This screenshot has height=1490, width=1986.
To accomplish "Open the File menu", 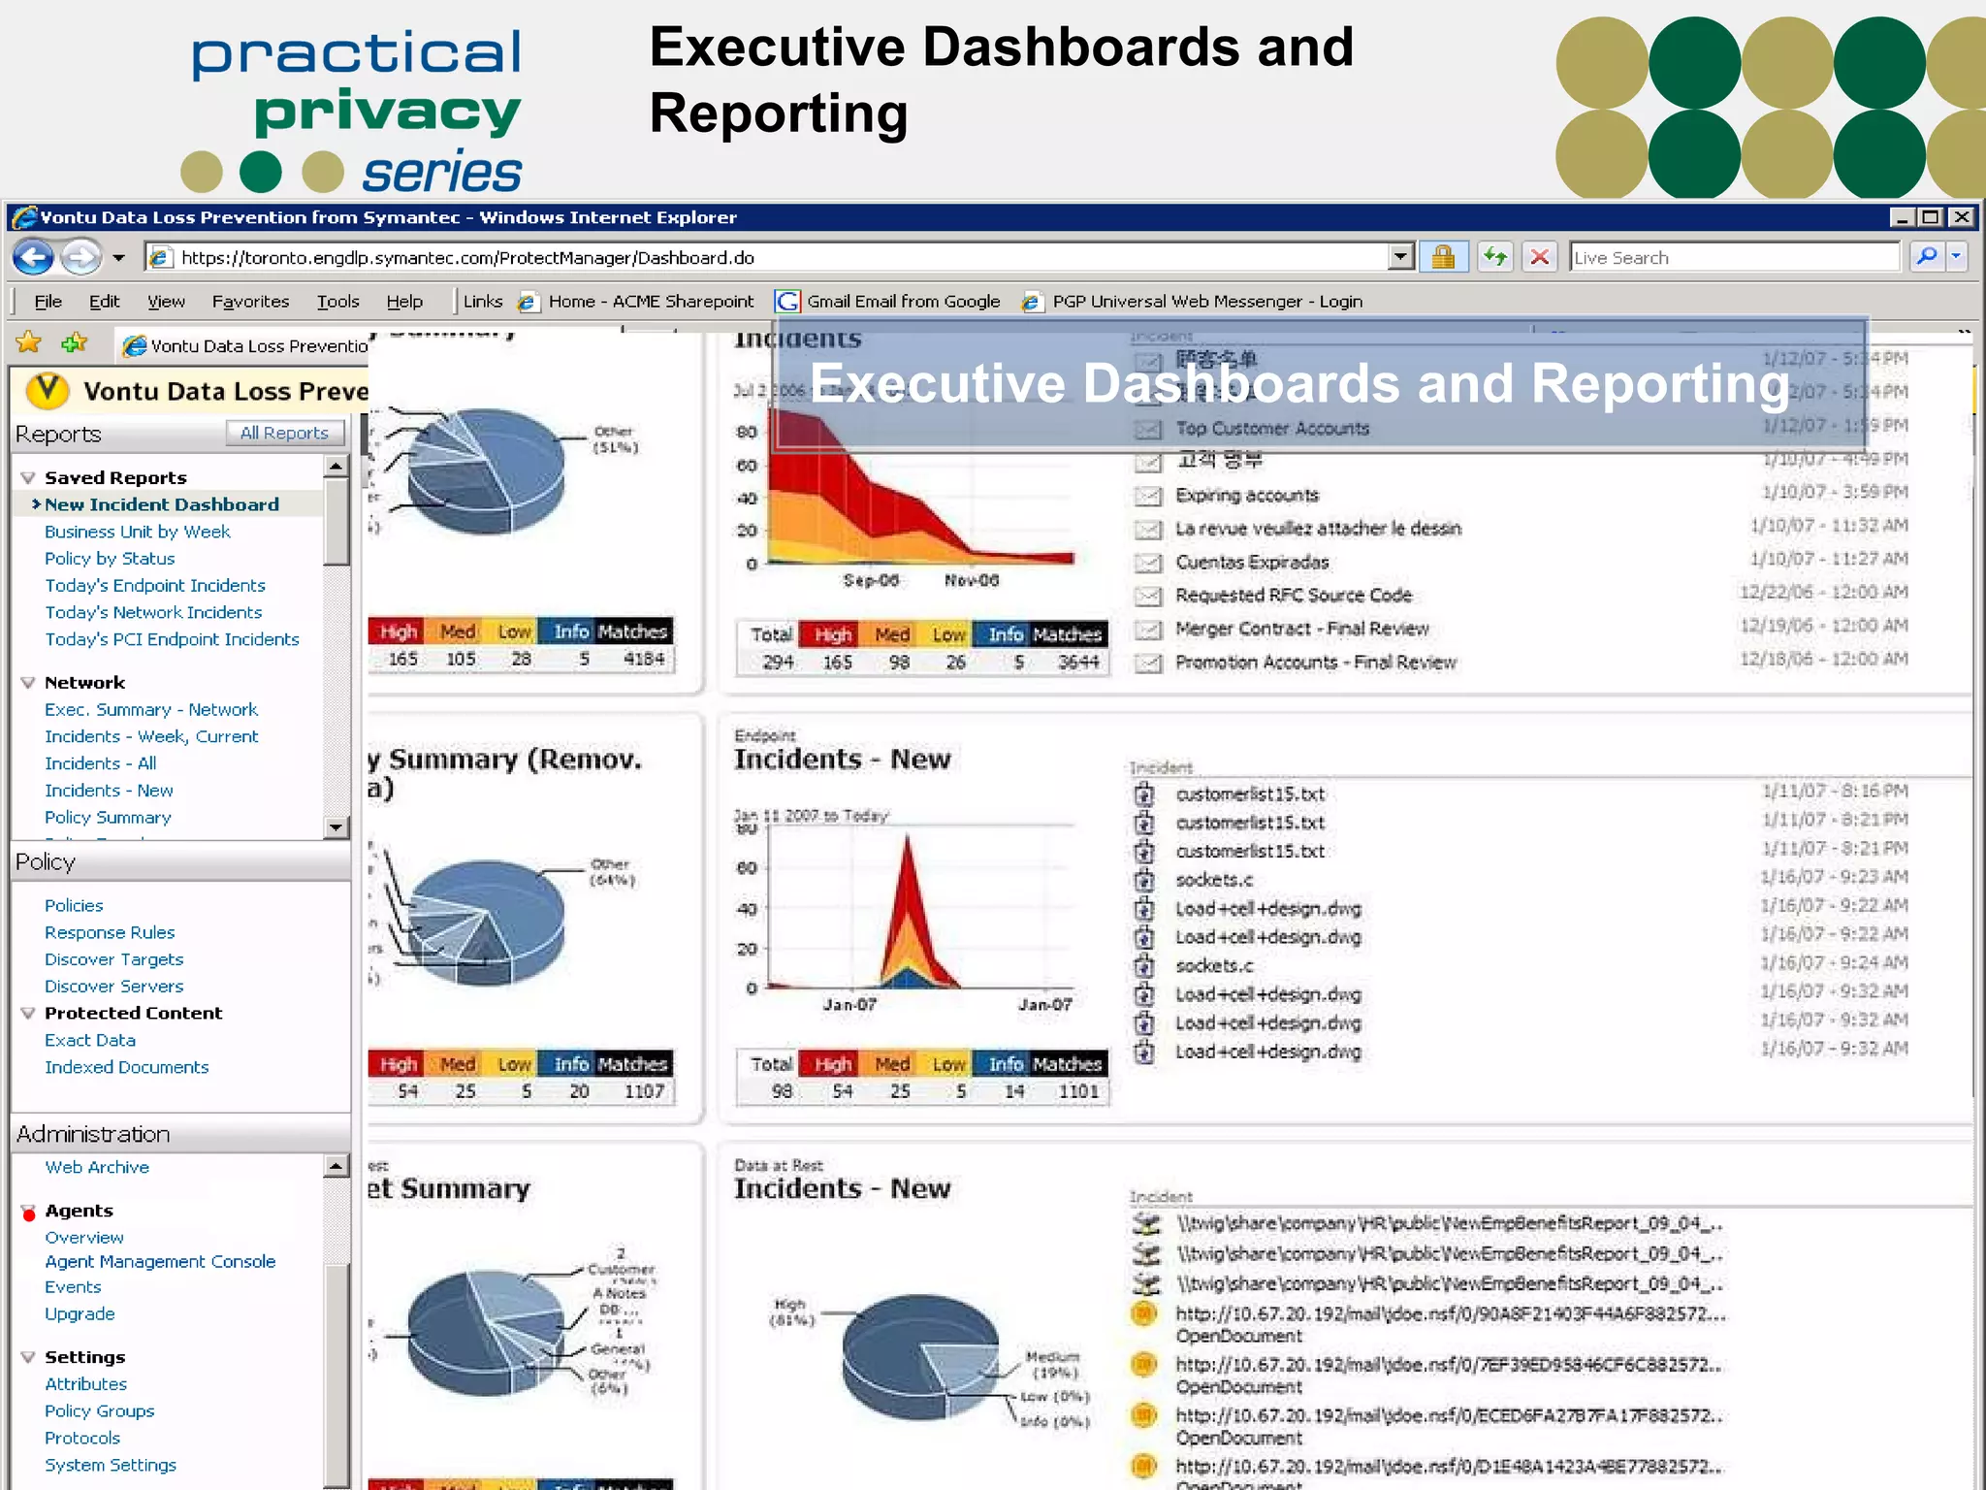I will click(x=48, y=302).
